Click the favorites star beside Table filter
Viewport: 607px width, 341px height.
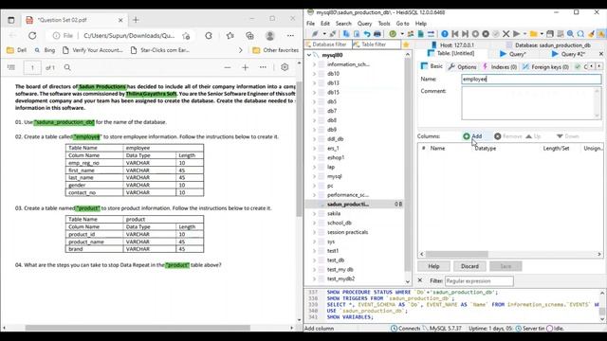point(406,45)
